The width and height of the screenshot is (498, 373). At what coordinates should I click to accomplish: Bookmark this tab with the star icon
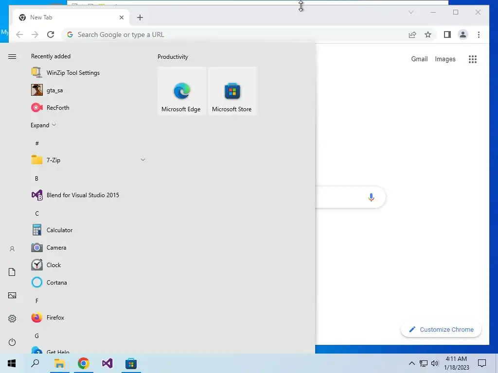(x=428, y=34)
